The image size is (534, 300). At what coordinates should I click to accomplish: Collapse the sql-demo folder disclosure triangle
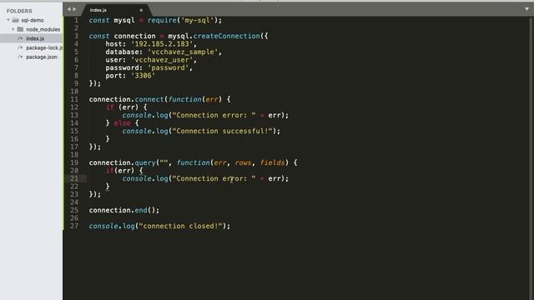(8, 20)
